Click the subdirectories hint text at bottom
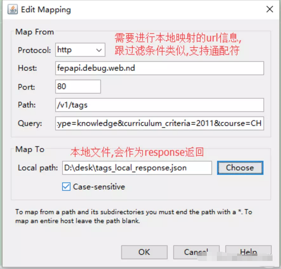This screenshot has width=281, height=269. point(134,216)
